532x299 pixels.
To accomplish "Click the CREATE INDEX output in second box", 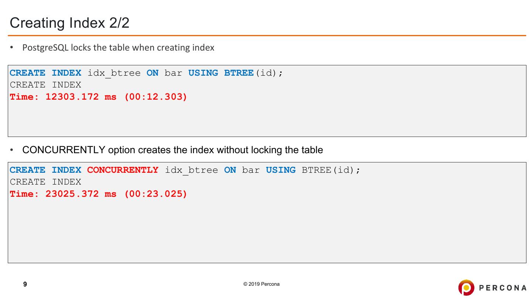I will coord(45,182).
